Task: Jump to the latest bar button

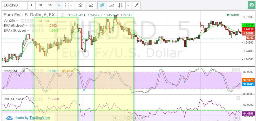Action: (x=237, y=118)
